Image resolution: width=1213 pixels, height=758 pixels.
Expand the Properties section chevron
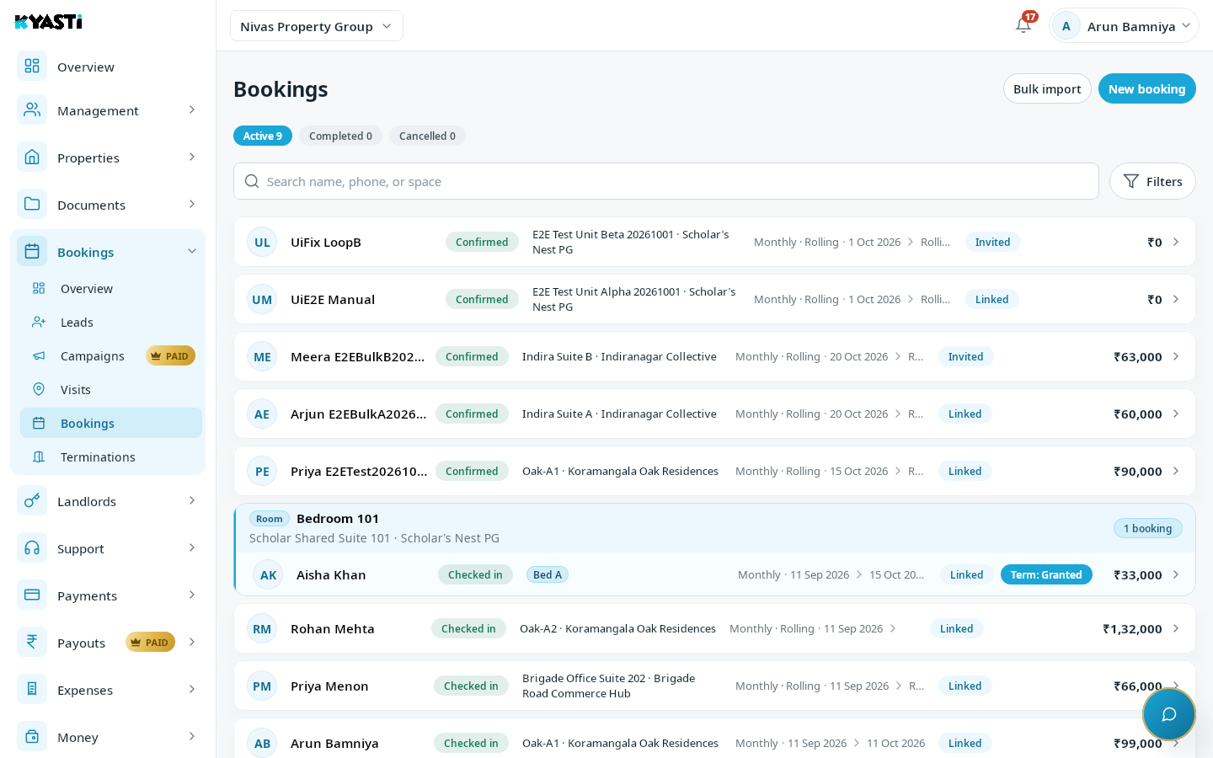pos(192,157)
